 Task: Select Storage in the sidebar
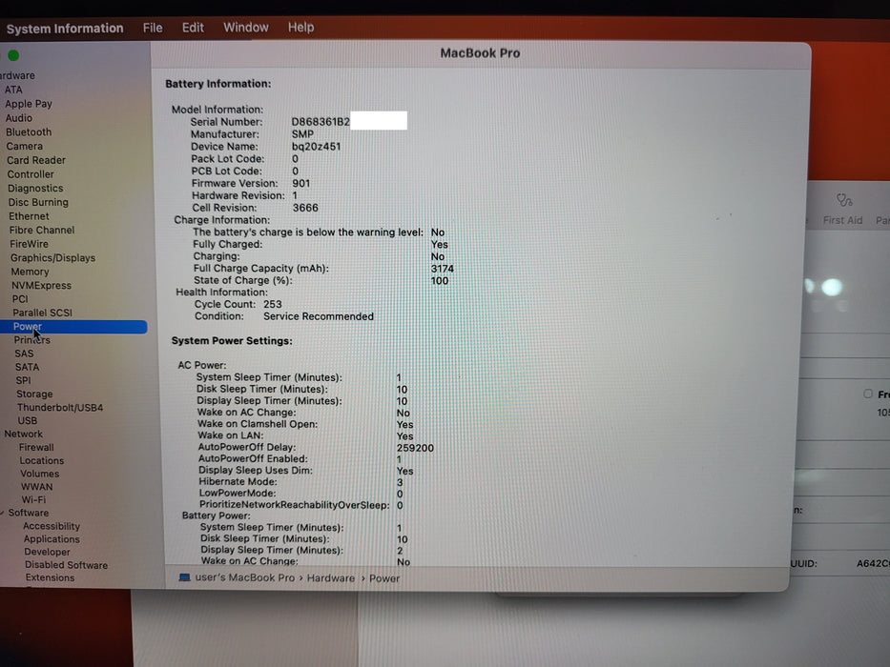tap(34, 394)
